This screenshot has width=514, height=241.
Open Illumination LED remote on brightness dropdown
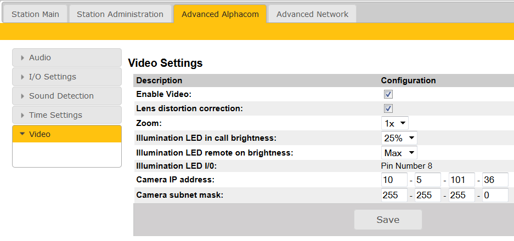click(399, 152)
